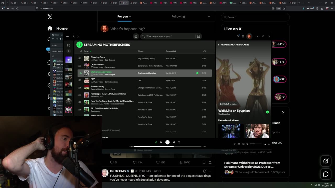Open the Spotify miniplayer icon
The image size is (335, 188).
tap(265, 144)
